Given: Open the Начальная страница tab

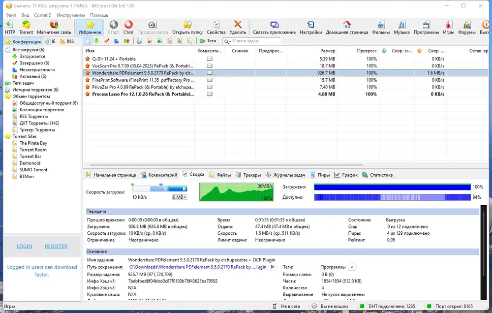Looking at the screenshot, I should [x=111, y=175].
